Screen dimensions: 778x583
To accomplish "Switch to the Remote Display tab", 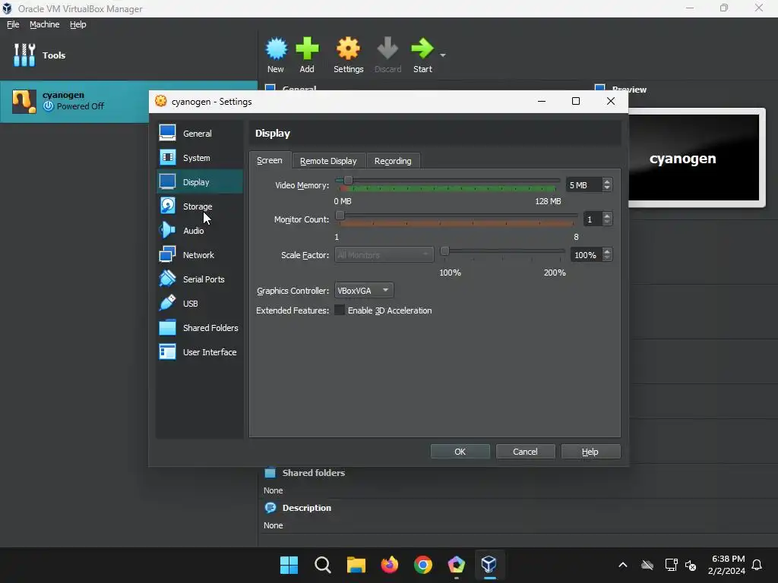I will 328,161.
